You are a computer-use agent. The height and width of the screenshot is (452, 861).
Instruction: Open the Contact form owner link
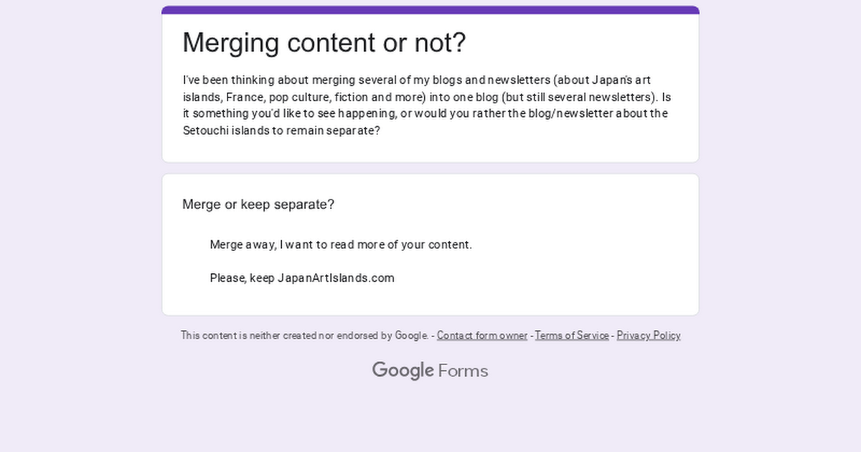[481, 336]
